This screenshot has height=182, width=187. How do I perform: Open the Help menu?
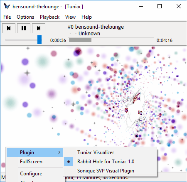86,17
